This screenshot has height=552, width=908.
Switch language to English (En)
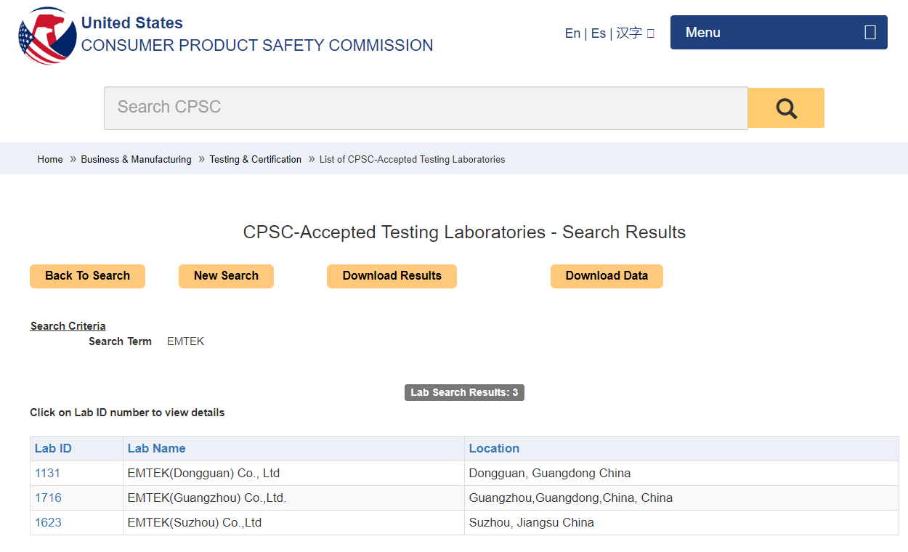pos(572,33)
